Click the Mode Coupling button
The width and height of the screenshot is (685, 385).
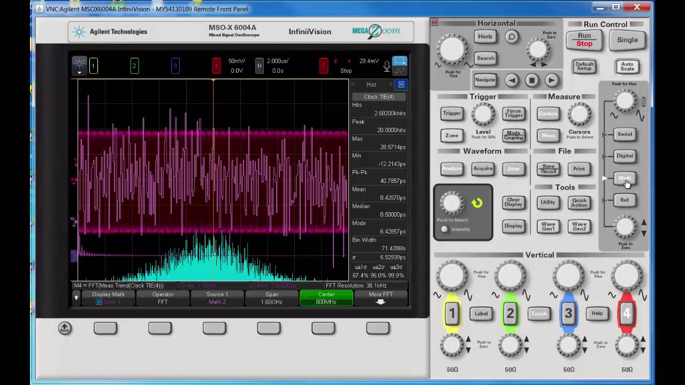tap(514, 135)
